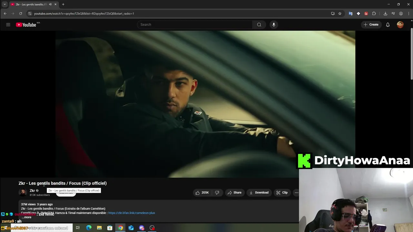This screenshot has width=413, height=232.
Task: Open Microsoft Store from taskbar
Action: click(110, 228)
